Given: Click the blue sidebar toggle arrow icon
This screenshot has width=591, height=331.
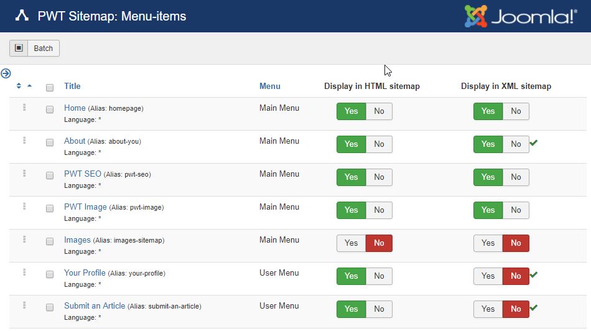Looking at the screenshot, I should click(x=6, y=73).
